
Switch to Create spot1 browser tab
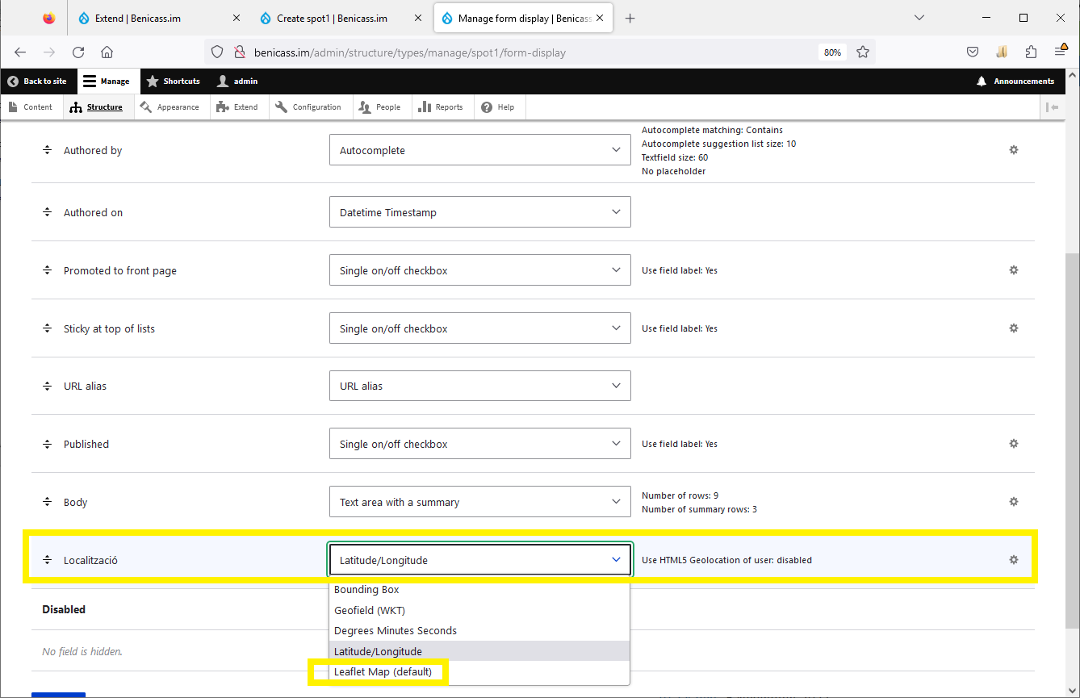coord(342,18)
